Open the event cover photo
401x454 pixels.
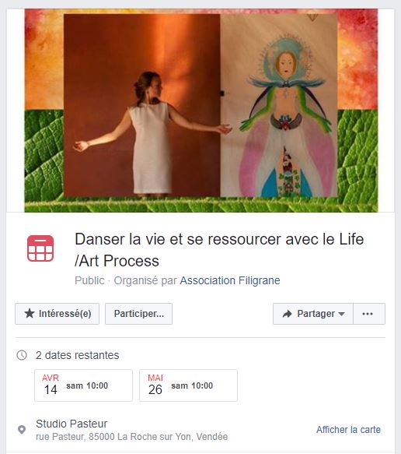(x=201, y=111)
